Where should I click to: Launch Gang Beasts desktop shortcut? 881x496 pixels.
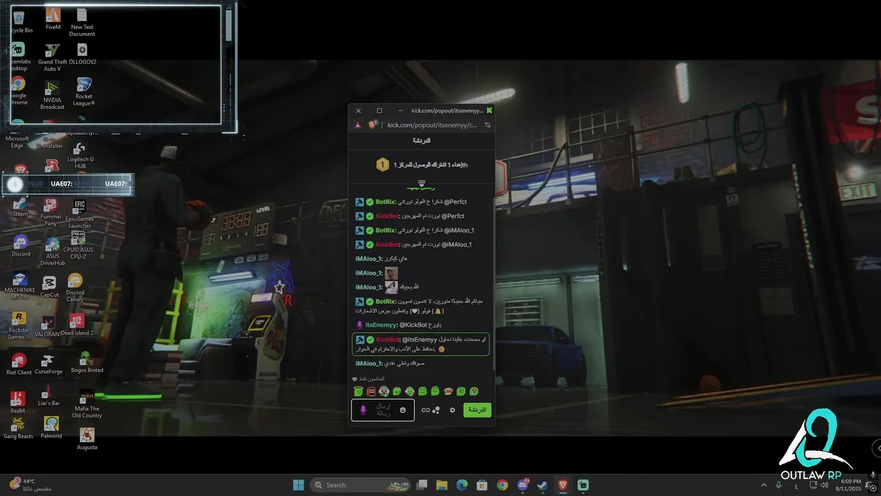pyautogui.click(x=18, y=428)
